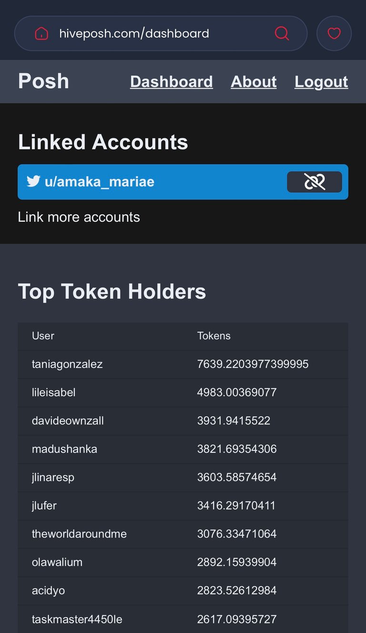This screenshot has width=366, height=633.
Task: Unlink the amaka_mariae Twitter account
Action: click(x=315, y=182)
